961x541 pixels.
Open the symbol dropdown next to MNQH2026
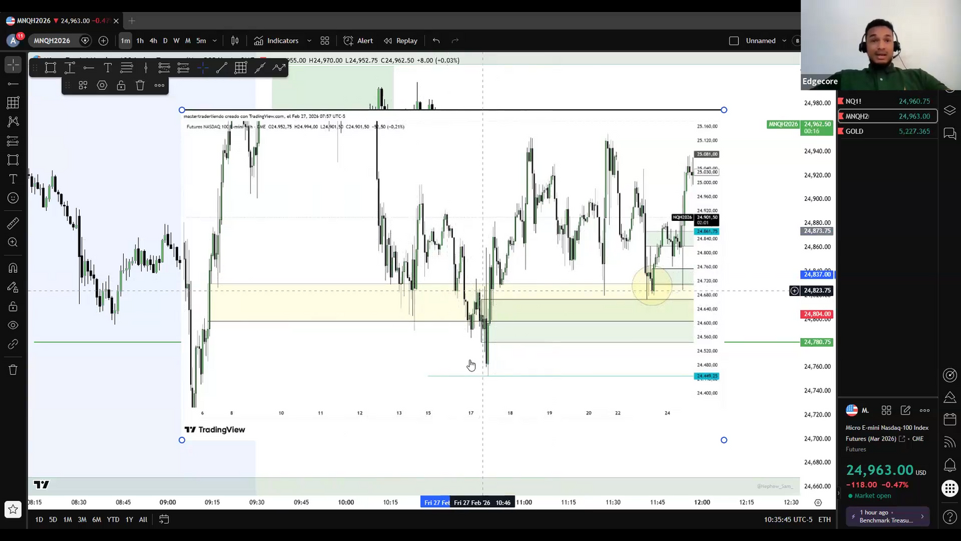coord(84,41)
